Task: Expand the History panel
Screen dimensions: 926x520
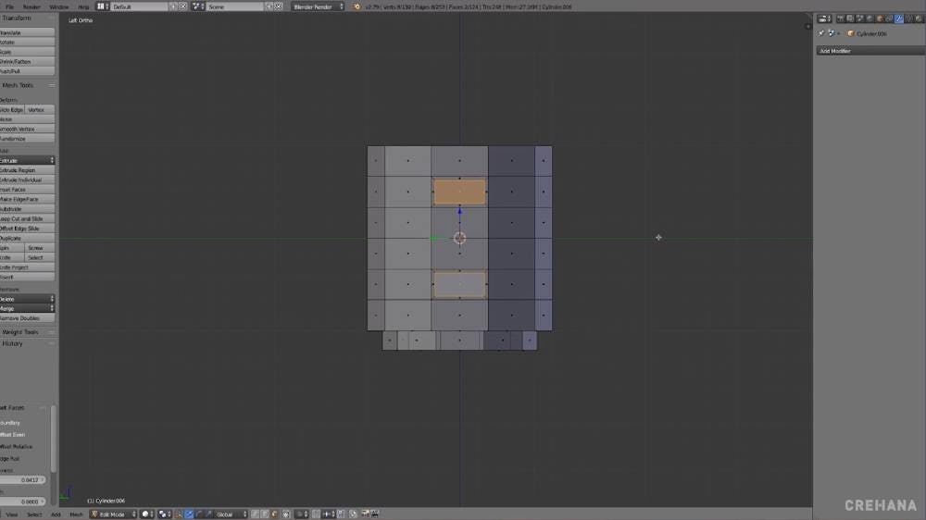Action: pos(12,343)
